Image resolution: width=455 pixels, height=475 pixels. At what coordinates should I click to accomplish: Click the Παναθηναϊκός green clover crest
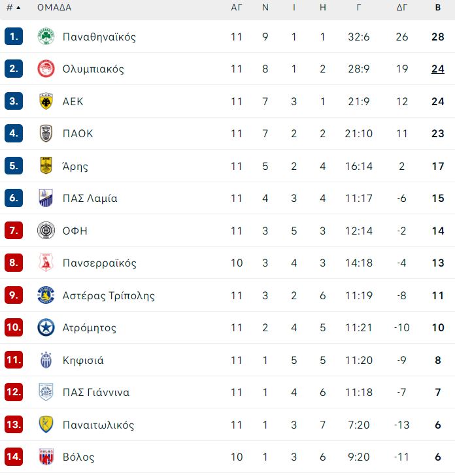(46, 37)
